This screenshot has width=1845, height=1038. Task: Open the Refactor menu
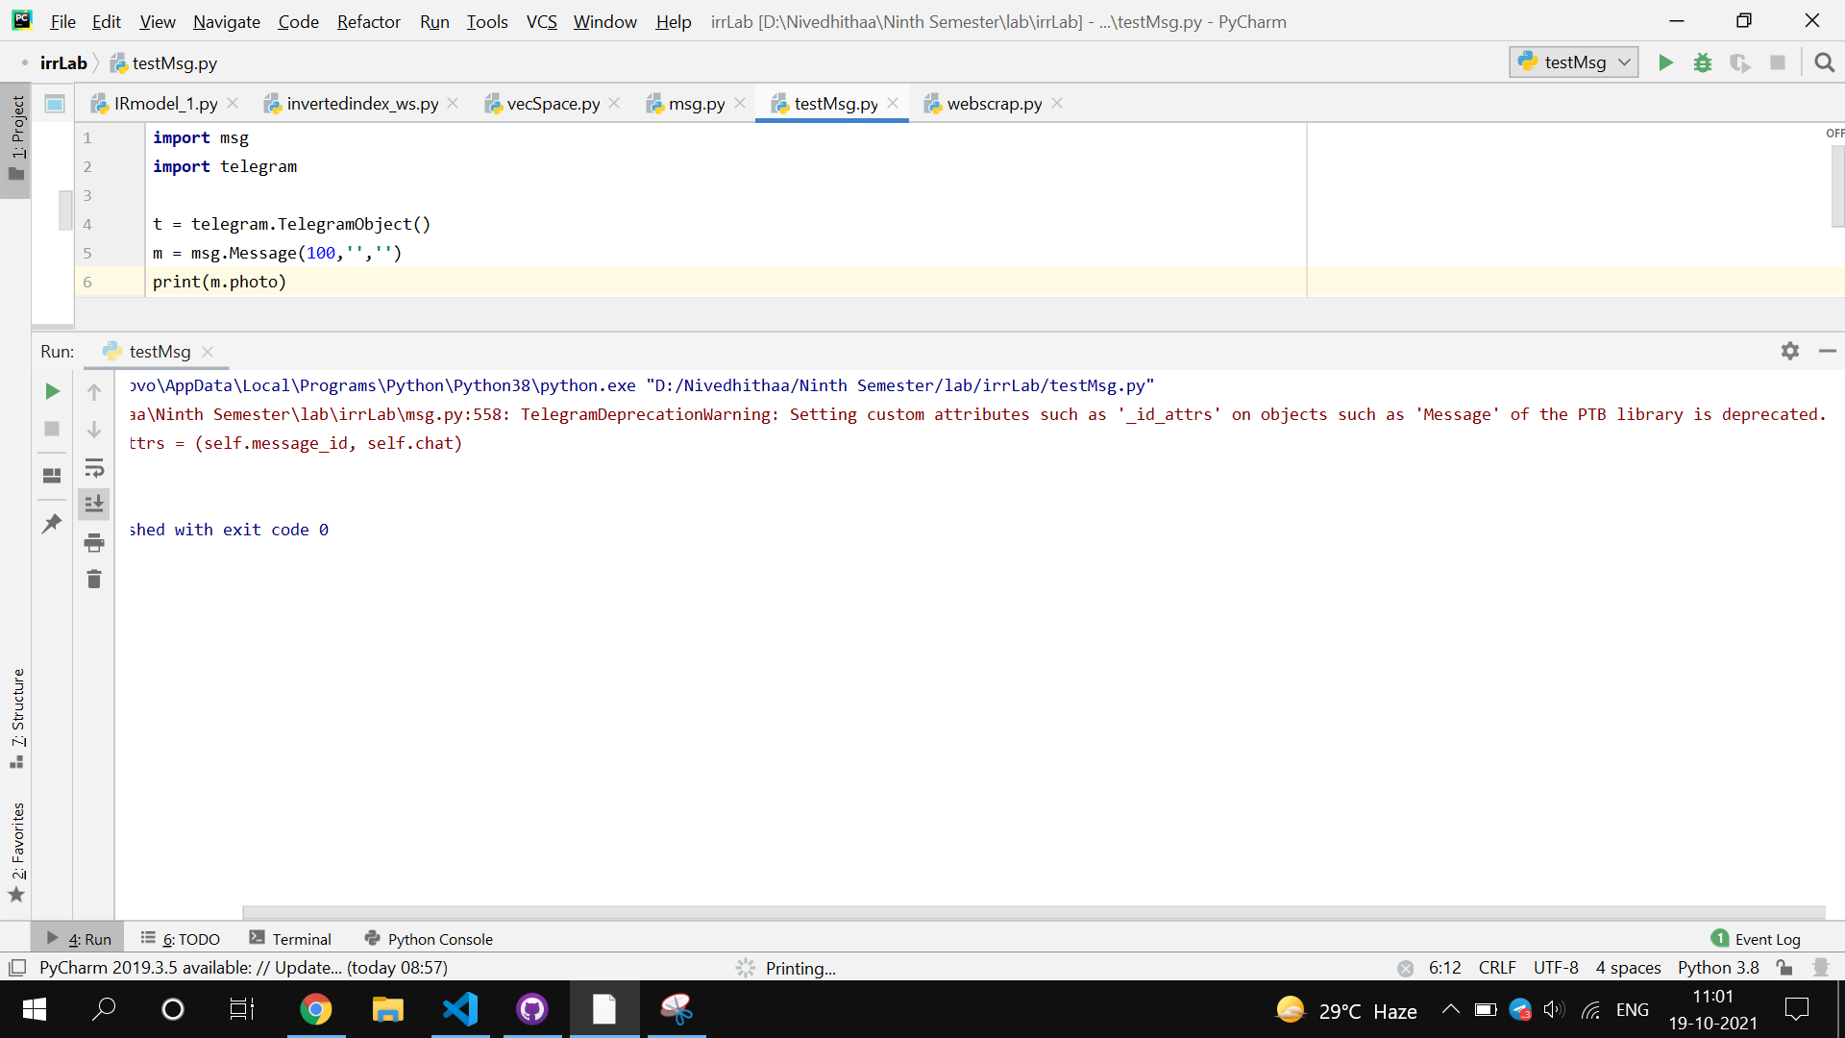tap(368, 21)
